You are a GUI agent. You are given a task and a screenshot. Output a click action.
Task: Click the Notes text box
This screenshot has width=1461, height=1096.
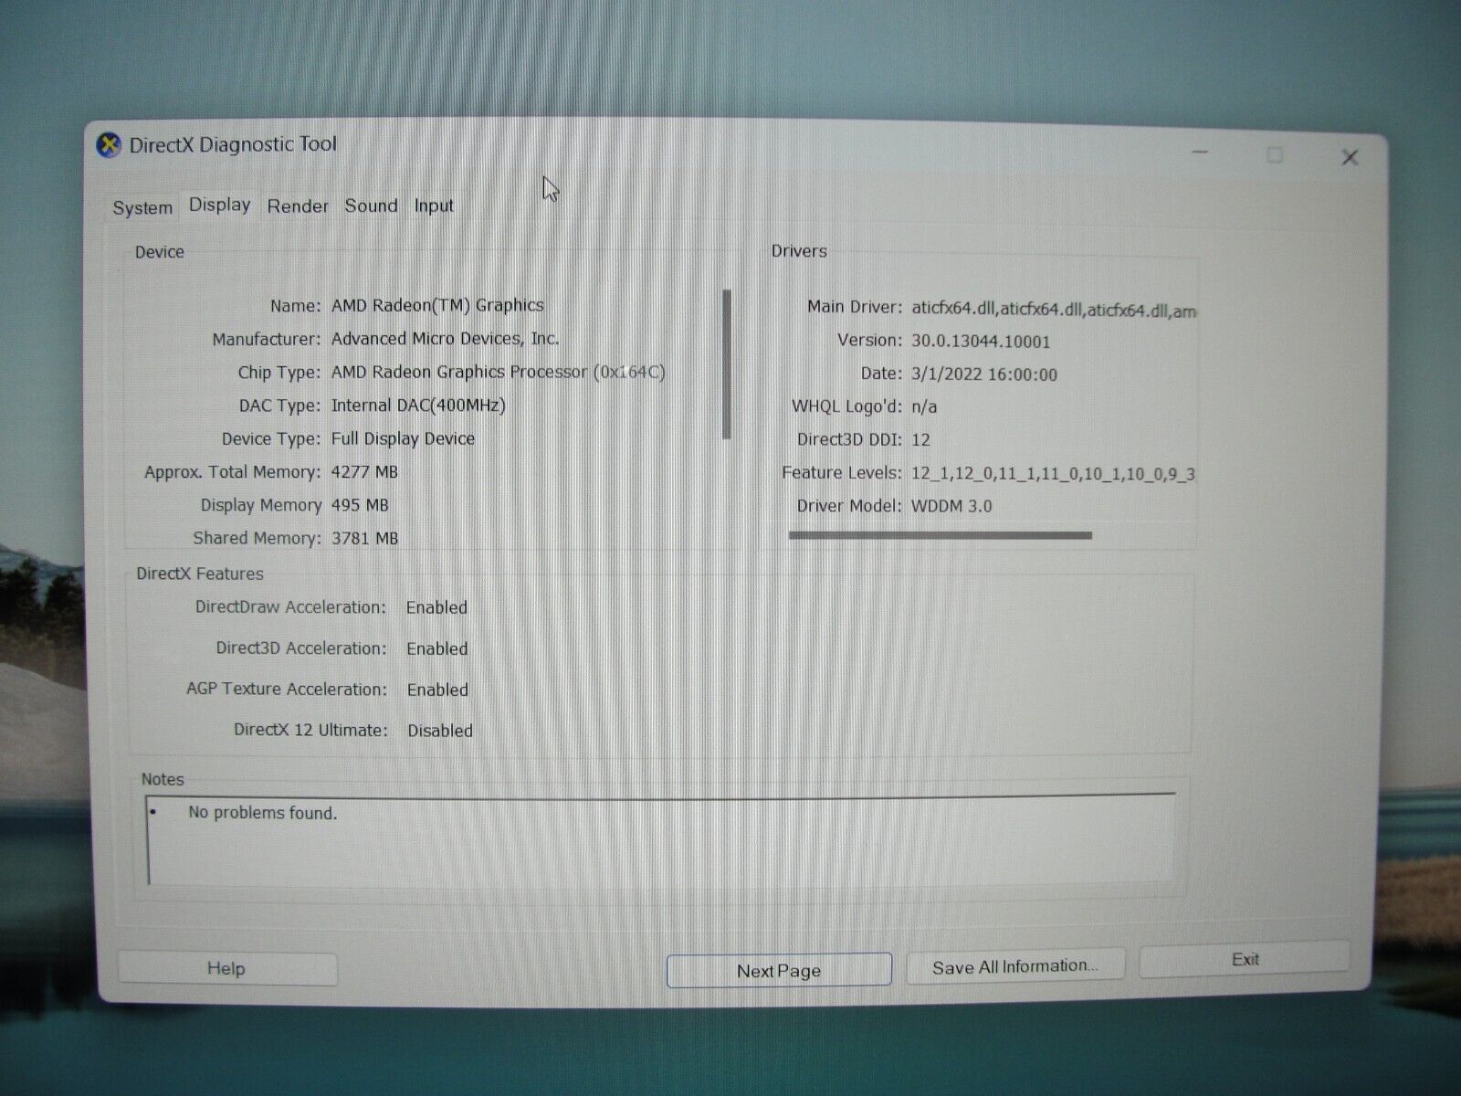(x=662, y=838)
